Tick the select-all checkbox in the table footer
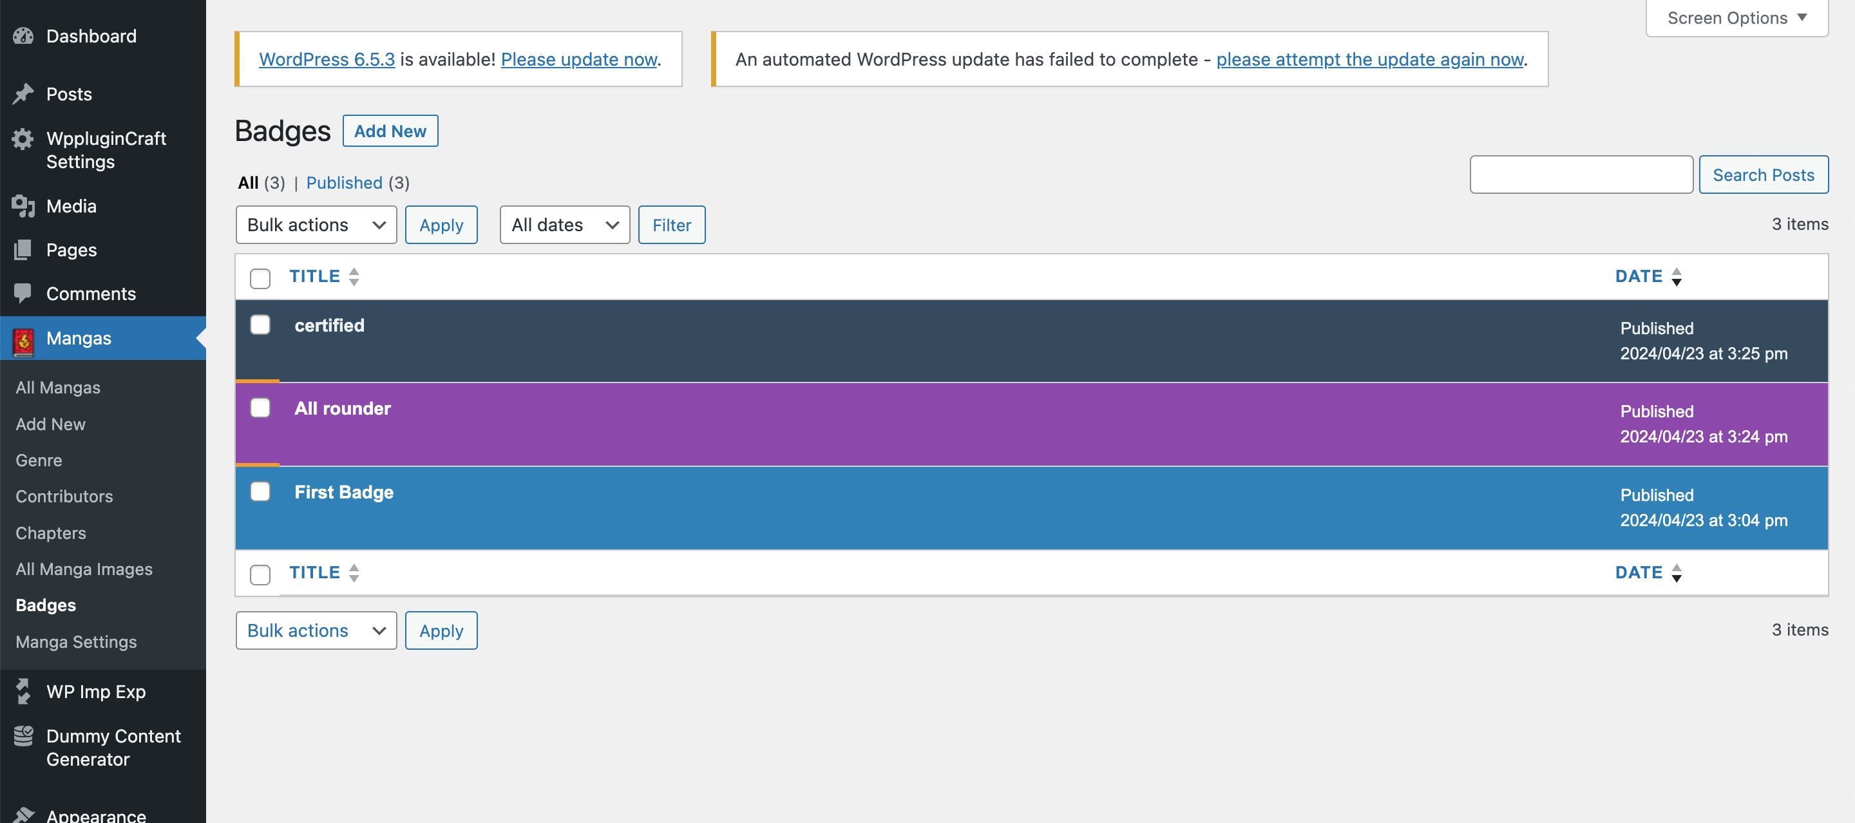 tap(260, 574)
